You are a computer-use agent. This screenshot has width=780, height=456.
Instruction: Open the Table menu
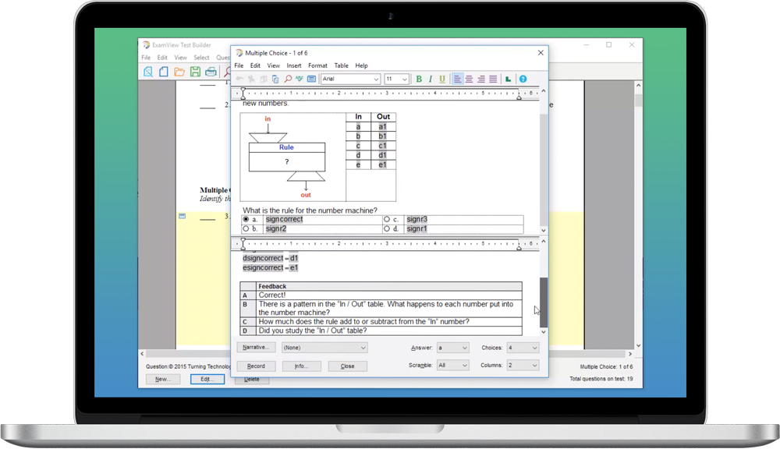click(342, 65)
